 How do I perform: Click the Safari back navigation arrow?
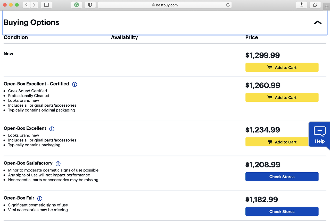(26, 5)
